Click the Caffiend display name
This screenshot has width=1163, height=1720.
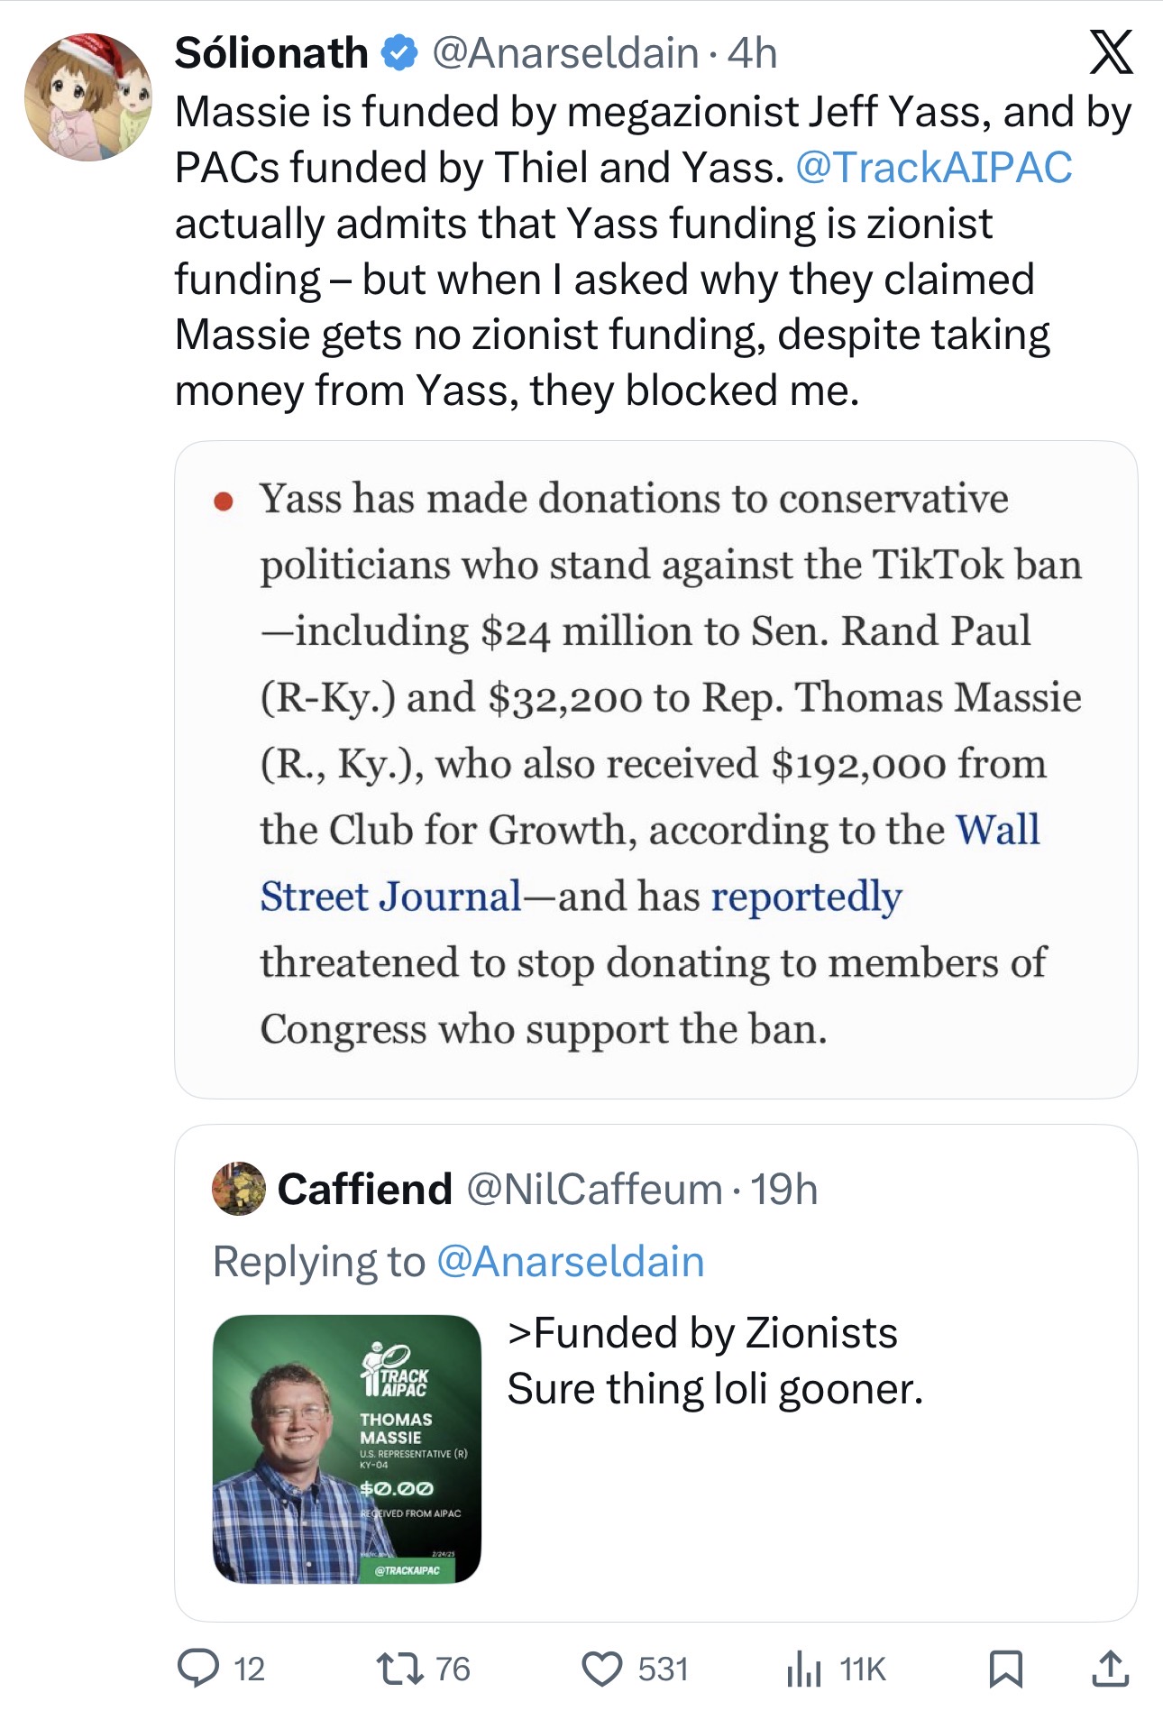coord(364,1189)
